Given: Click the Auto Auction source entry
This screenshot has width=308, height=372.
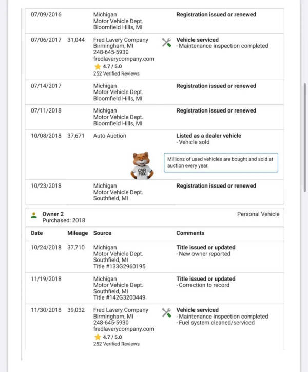Looking at the screenshot, I should click(109, 136).
